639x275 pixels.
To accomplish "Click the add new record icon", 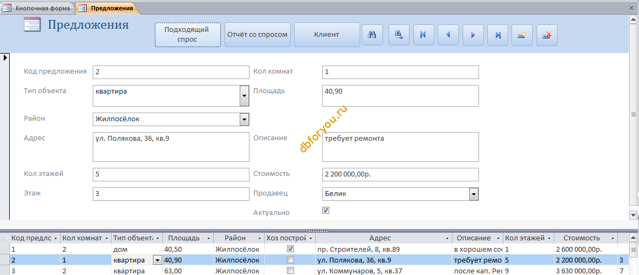I will (522, 35).
